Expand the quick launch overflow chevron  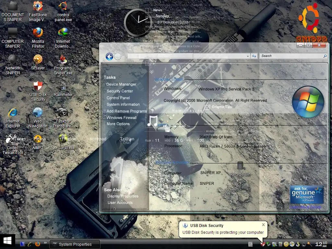(x=45, y=243)
